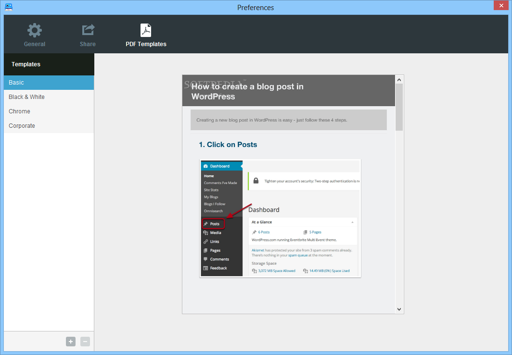Click preview scrollbar up arrow
This screenshot has height=355, width=512.
[x=399, y=80]
